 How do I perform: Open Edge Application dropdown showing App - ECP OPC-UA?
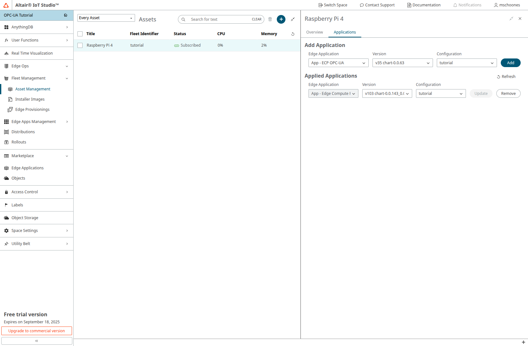coord(339,63)
